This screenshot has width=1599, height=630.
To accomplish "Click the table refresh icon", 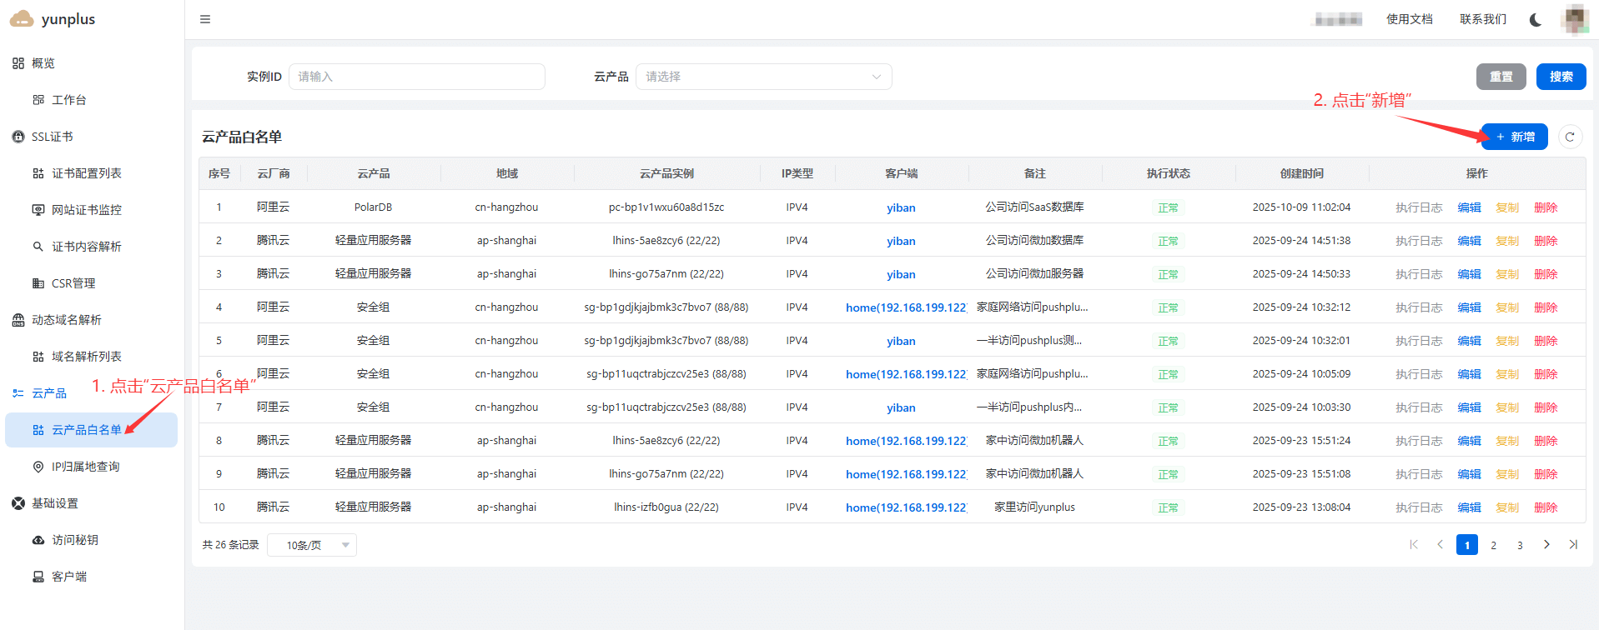I will click(1570, 137).
